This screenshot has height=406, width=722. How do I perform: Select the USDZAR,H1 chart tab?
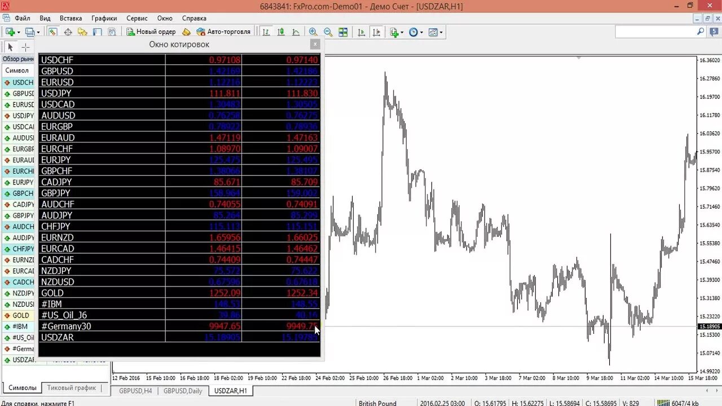pyautogui.click(x=231, y=391)
